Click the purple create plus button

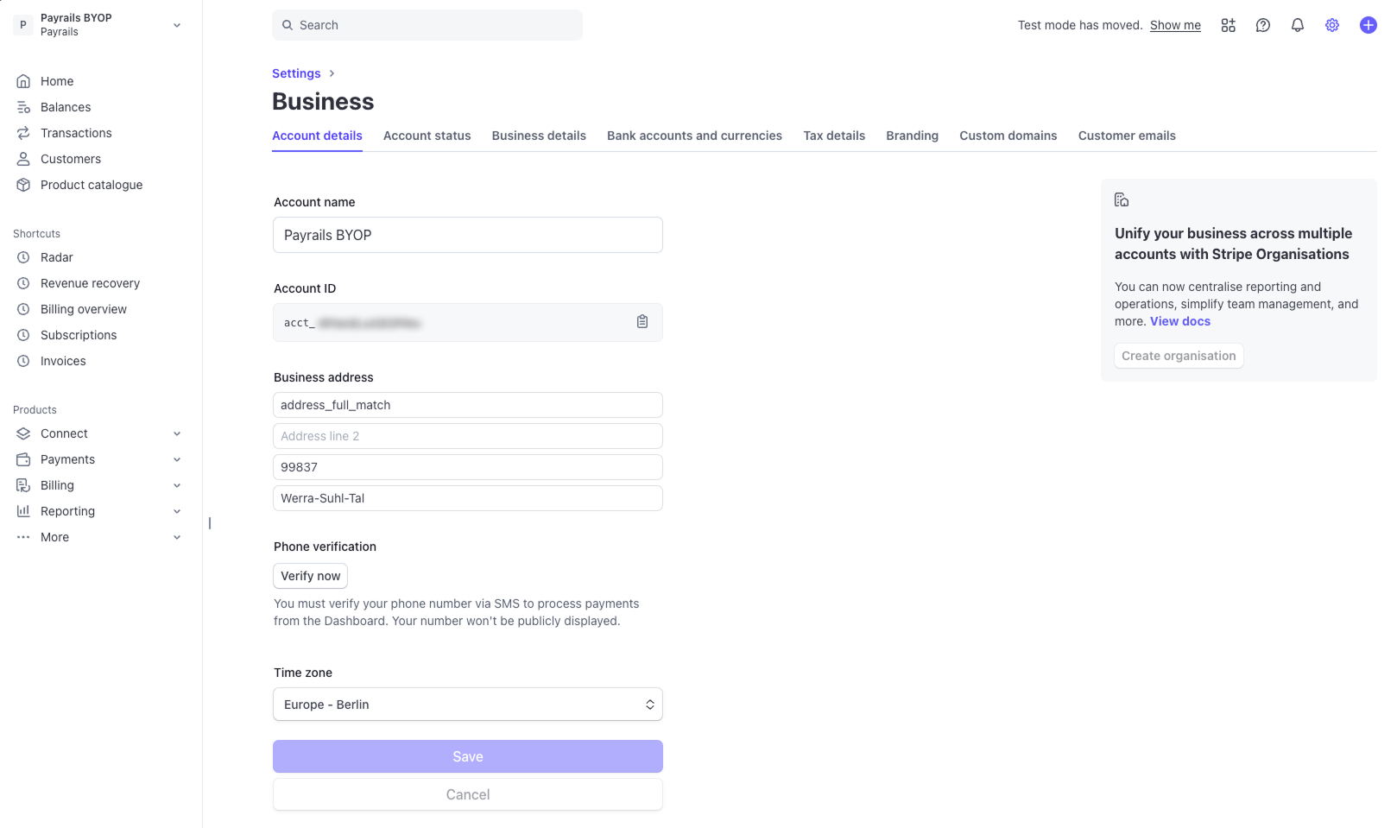tap(1368, 24)
